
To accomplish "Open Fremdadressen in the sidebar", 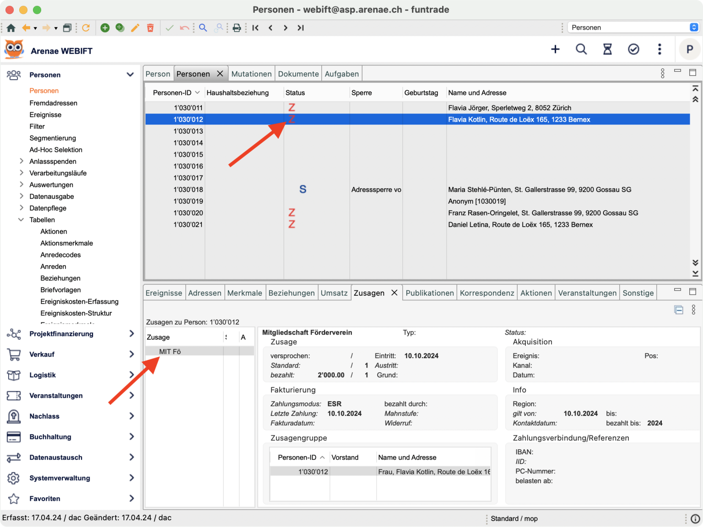I will [53, 103].
